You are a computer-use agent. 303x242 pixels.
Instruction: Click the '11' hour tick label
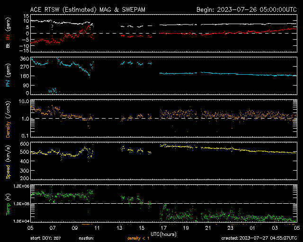[97, 228]
